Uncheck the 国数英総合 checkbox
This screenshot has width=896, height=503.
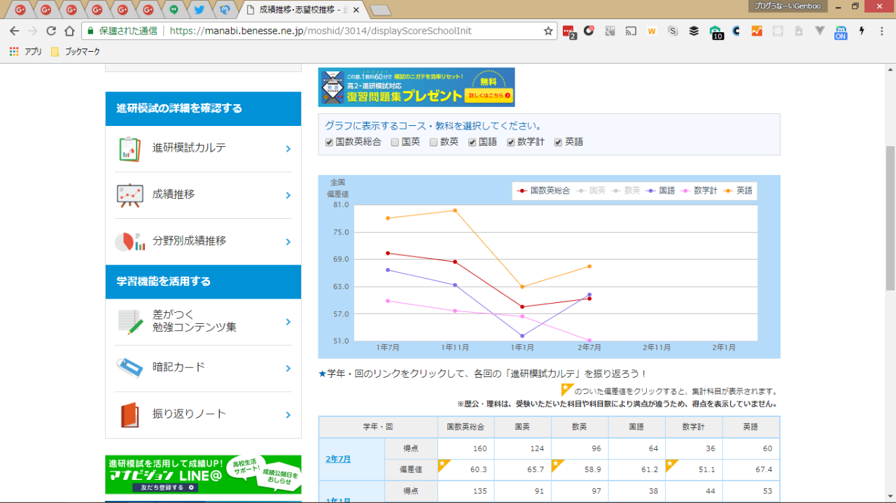click(x=329, y=142)
